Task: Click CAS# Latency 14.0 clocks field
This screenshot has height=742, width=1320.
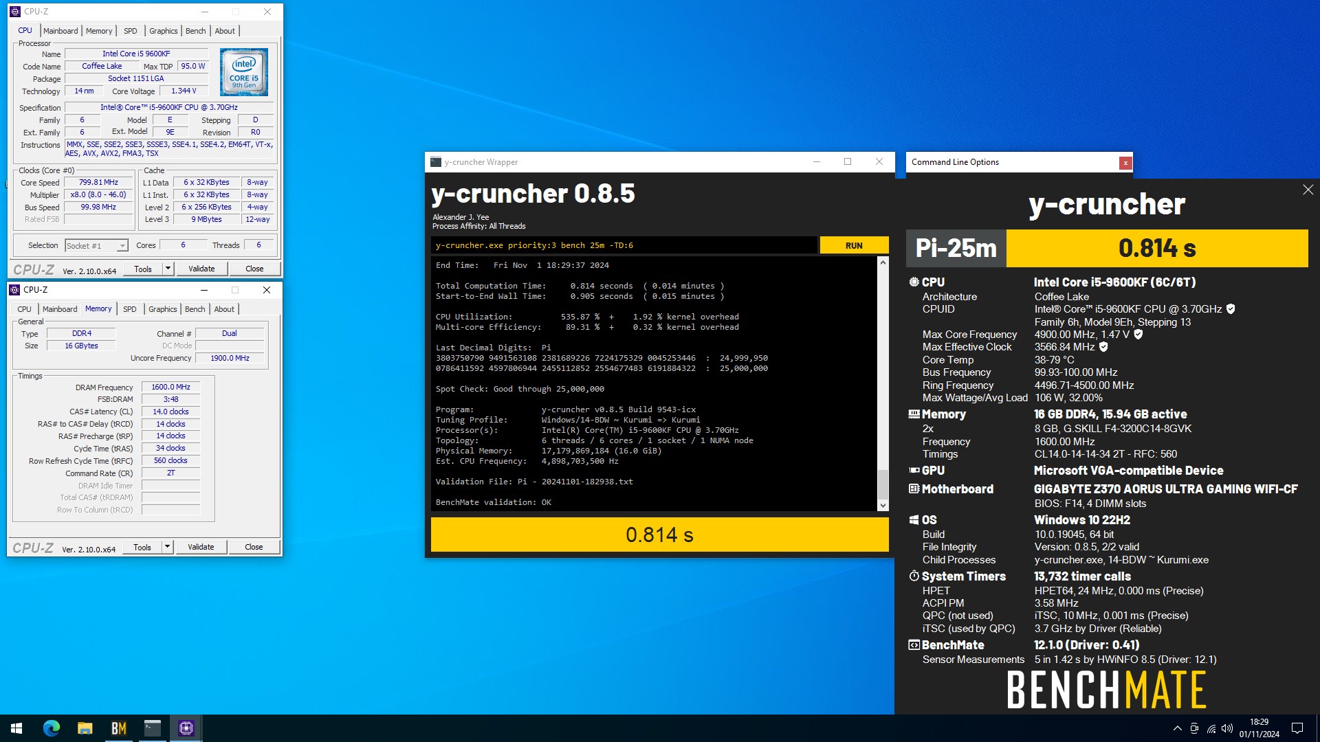Action: click(170, 412)
